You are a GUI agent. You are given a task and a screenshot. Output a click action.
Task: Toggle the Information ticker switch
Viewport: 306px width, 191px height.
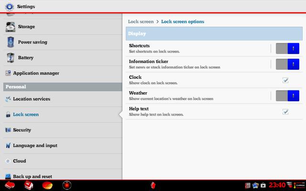[x=287, y=64]
